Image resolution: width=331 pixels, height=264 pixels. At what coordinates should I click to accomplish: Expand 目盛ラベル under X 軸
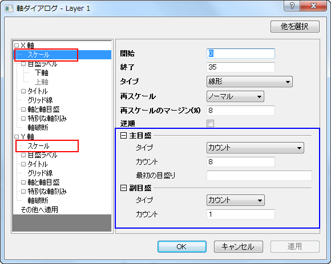tap(23, 64)
